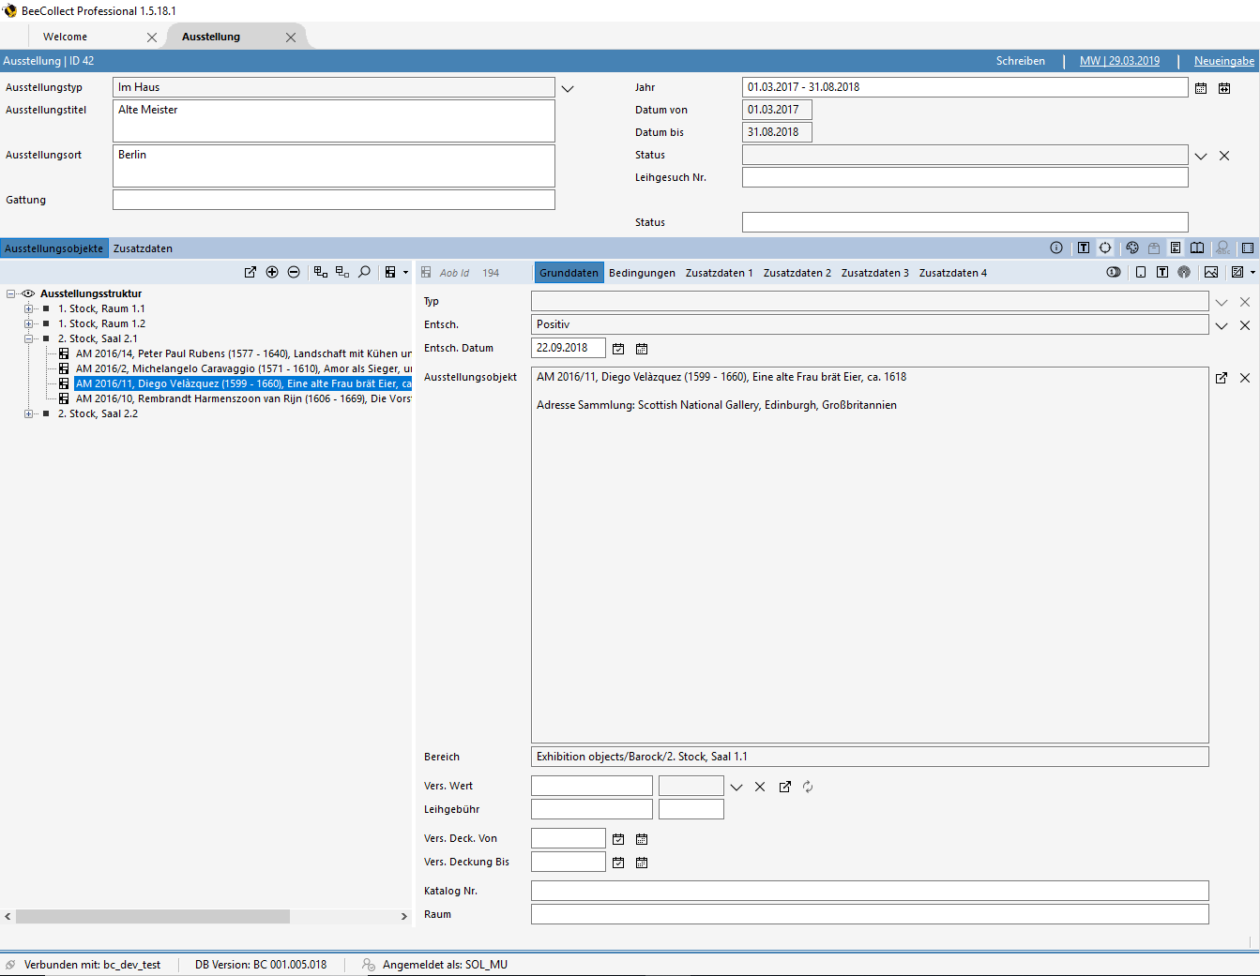The width and height of the screenshot is (1260, 976).
Task: Click the Neueingabe link
Action: click(x=1223, y=61)
